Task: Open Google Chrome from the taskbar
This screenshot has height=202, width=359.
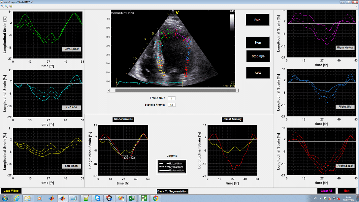Action: (155, 198)
